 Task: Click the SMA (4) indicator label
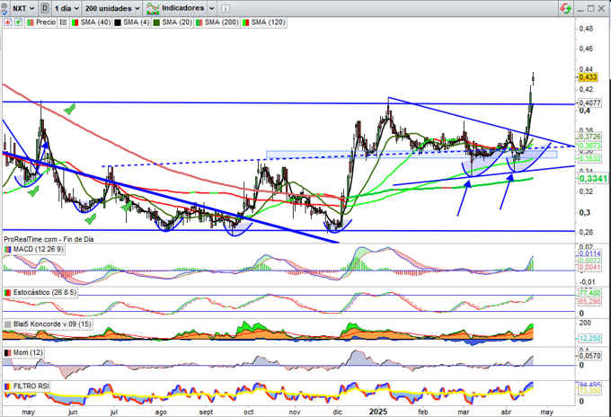[x=136, y=22]
